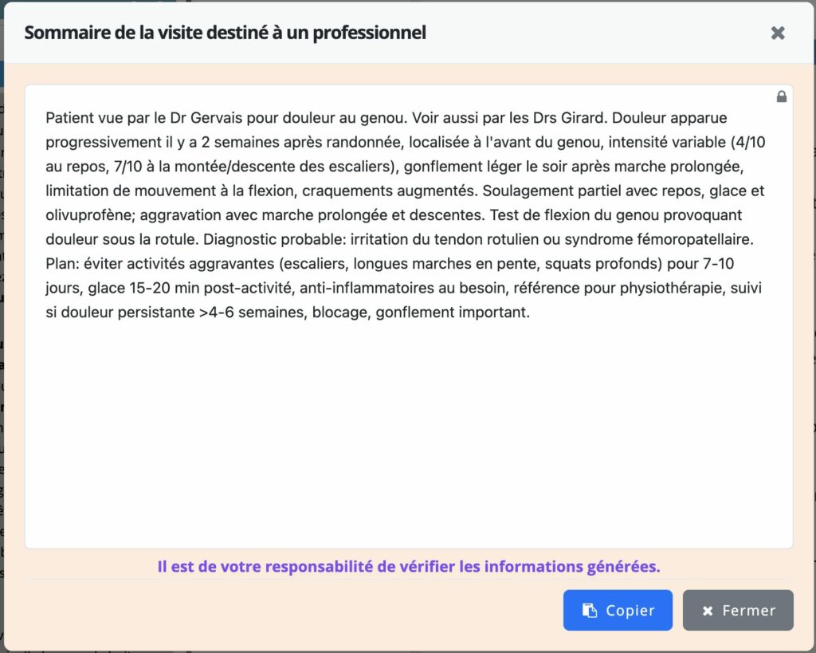Viewport: 816px width, 653px height.
Task: Click the x icon on the Fermer button
Action: click(x=708, y=611)
